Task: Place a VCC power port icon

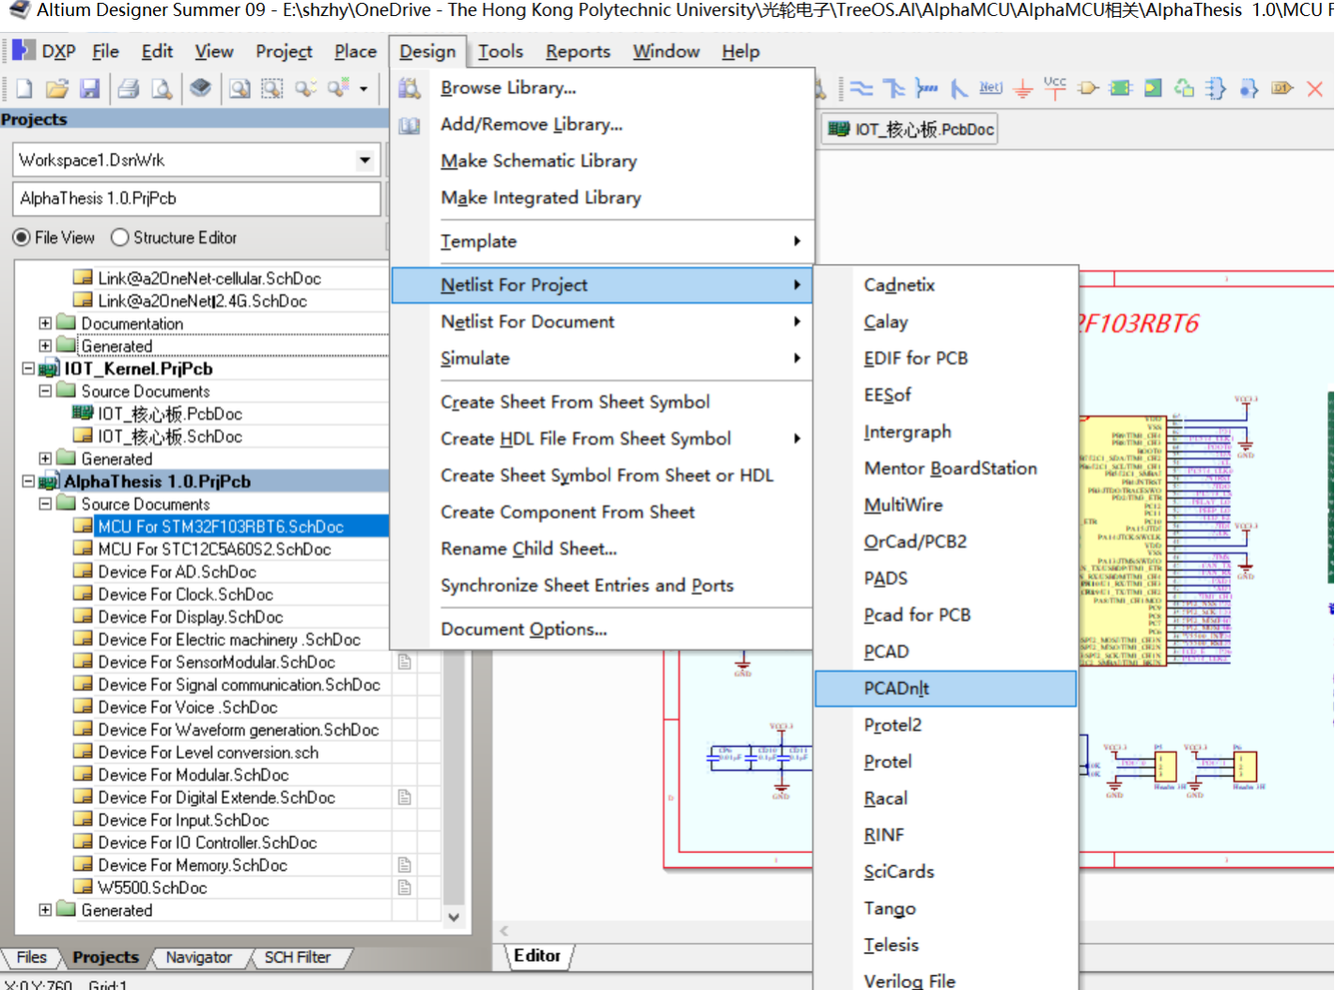Action: pyautogui.click(x=1055, y=87)
